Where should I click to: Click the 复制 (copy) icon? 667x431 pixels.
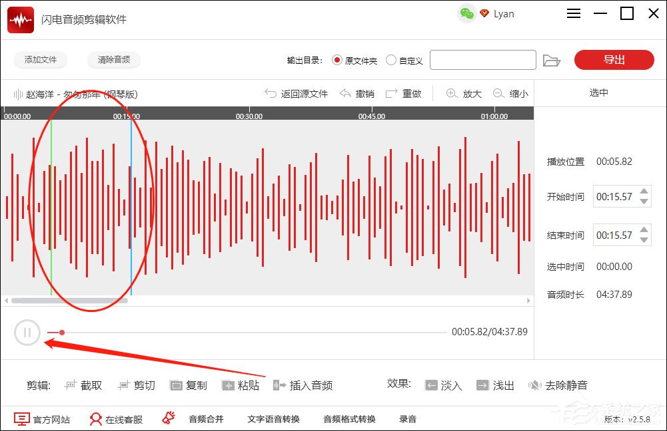(x=177, y=384)
